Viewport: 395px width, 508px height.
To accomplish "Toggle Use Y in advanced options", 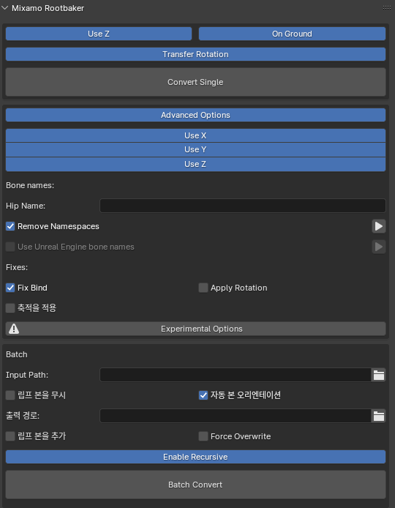I will [195, 149].
